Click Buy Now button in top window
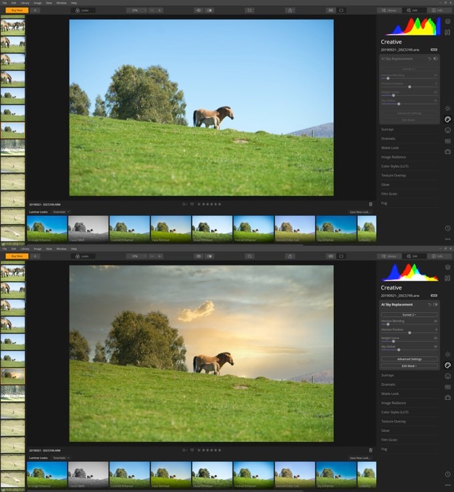This screenshot has width=454, height=492. pyautogui.click(x=17, y=10)
